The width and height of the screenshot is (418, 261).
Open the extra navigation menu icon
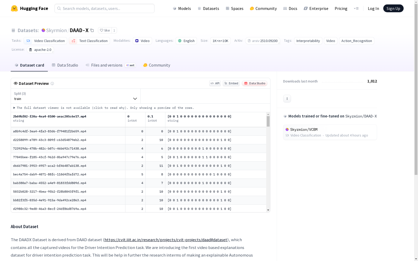356,8
